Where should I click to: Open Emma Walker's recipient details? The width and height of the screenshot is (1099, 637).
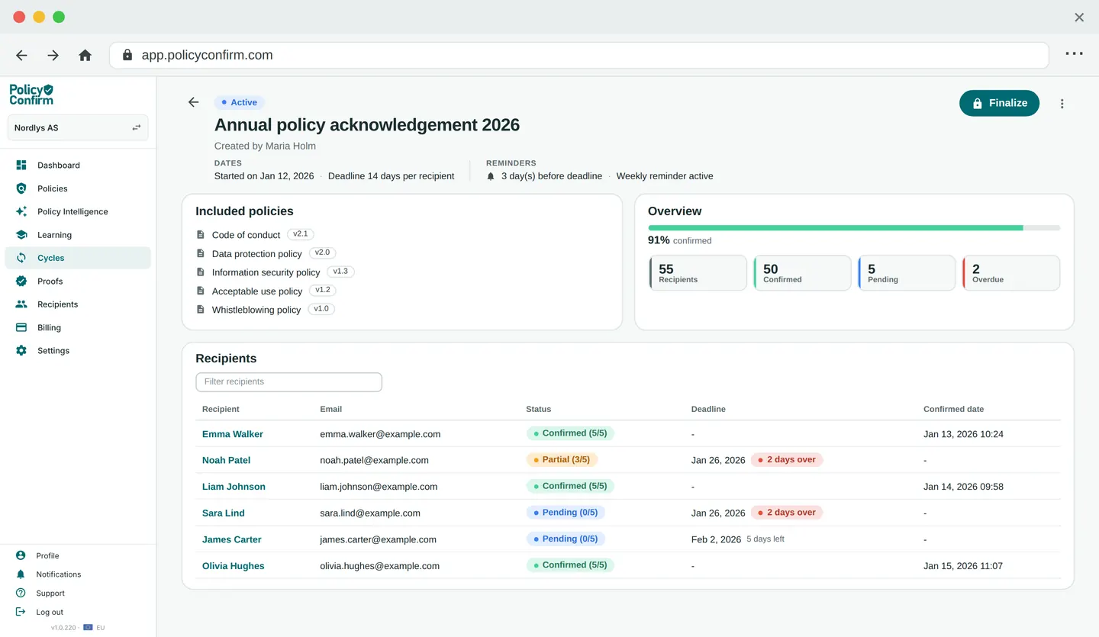pos(233,434)
